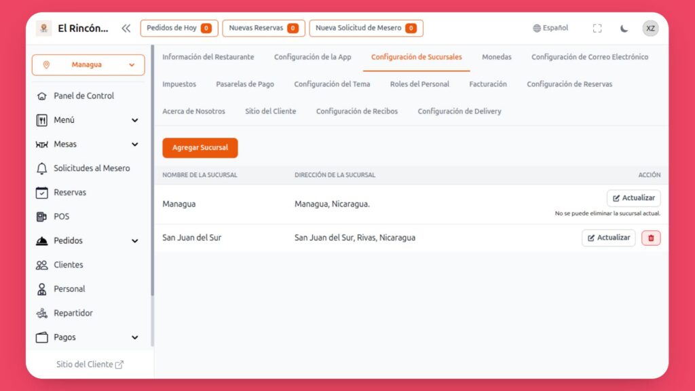Viewport: 695px width, 391px height.
Task: Open the Español language selector
Action: point(550,28)
